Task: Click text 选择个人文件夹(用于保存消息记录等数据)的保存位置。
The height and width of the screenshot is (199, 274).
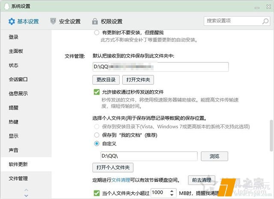Action: (x=150, y=118)
